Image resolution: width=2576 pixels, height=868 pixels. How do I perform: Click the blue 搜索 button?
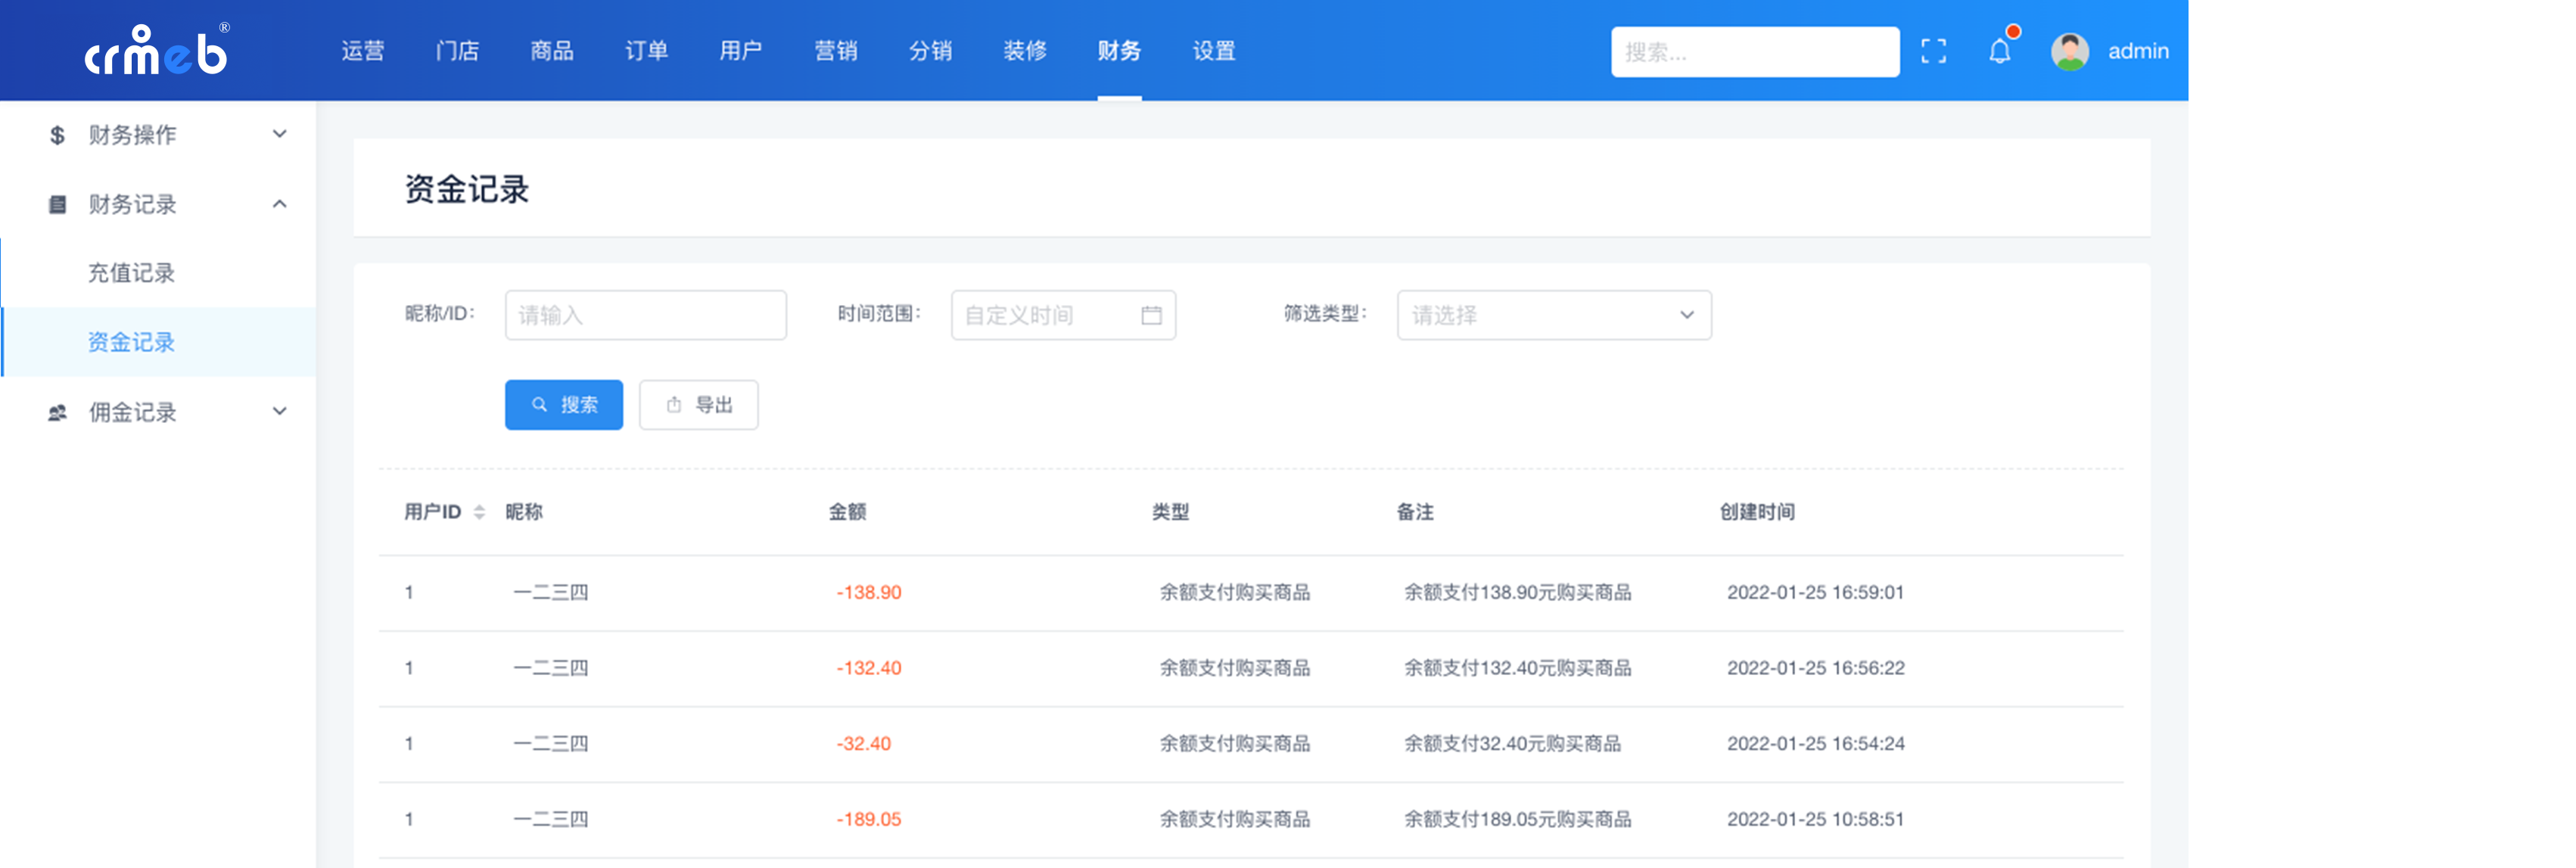tap(564, 405)
